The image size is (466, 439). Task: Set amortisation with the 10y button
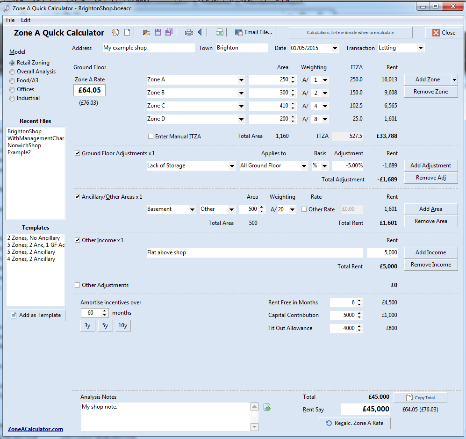tap(123, 325)
